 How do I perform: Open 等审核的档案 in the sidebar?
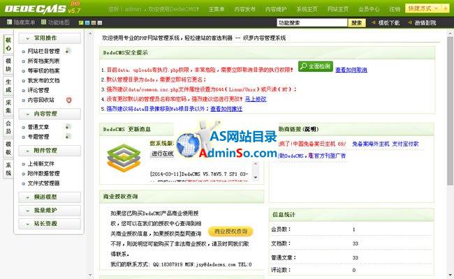point(43,71)
